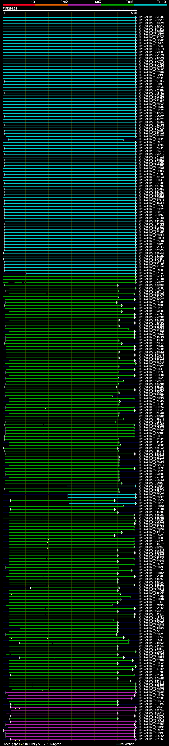The height and width of the screenshot is (746, 169).
Task: Select hit label UniRef100_A3AHG6
Action: [x=152, y=70]
